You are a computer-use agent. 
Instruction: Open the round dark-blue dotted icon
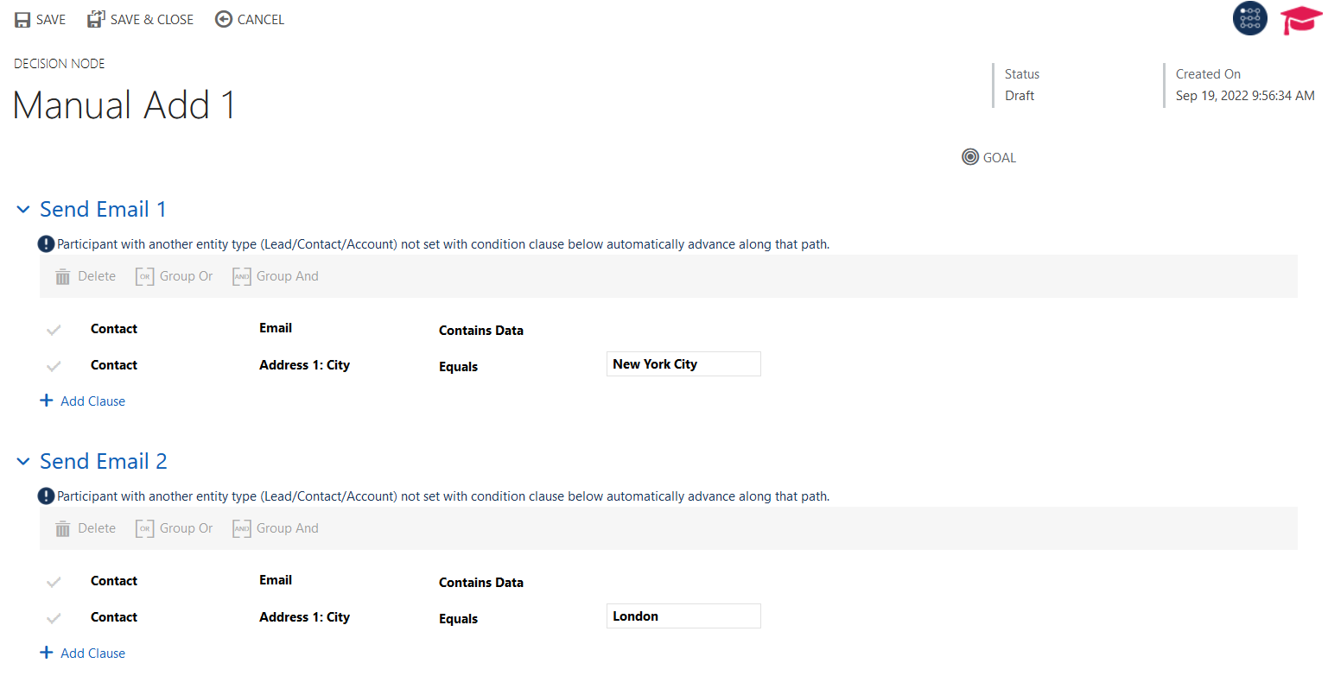(1250, 18)
